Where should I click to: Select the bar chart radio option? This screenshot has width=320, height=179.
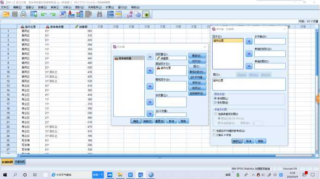215,103
